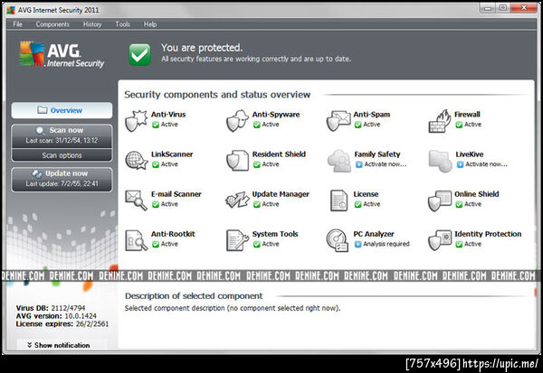Image resolution: width=543 pixels, height=373 pixels.
Task: Start a scan with Scan now
Action: 62,135
